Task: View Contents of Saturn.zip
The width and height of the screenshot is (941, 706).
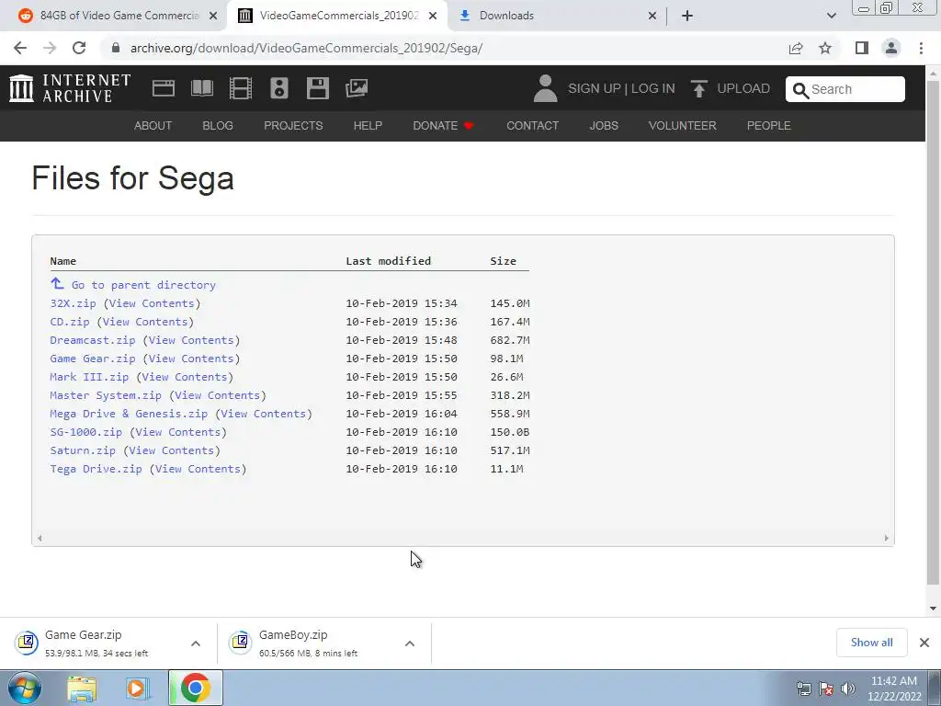Action: [x=172, y=450]
